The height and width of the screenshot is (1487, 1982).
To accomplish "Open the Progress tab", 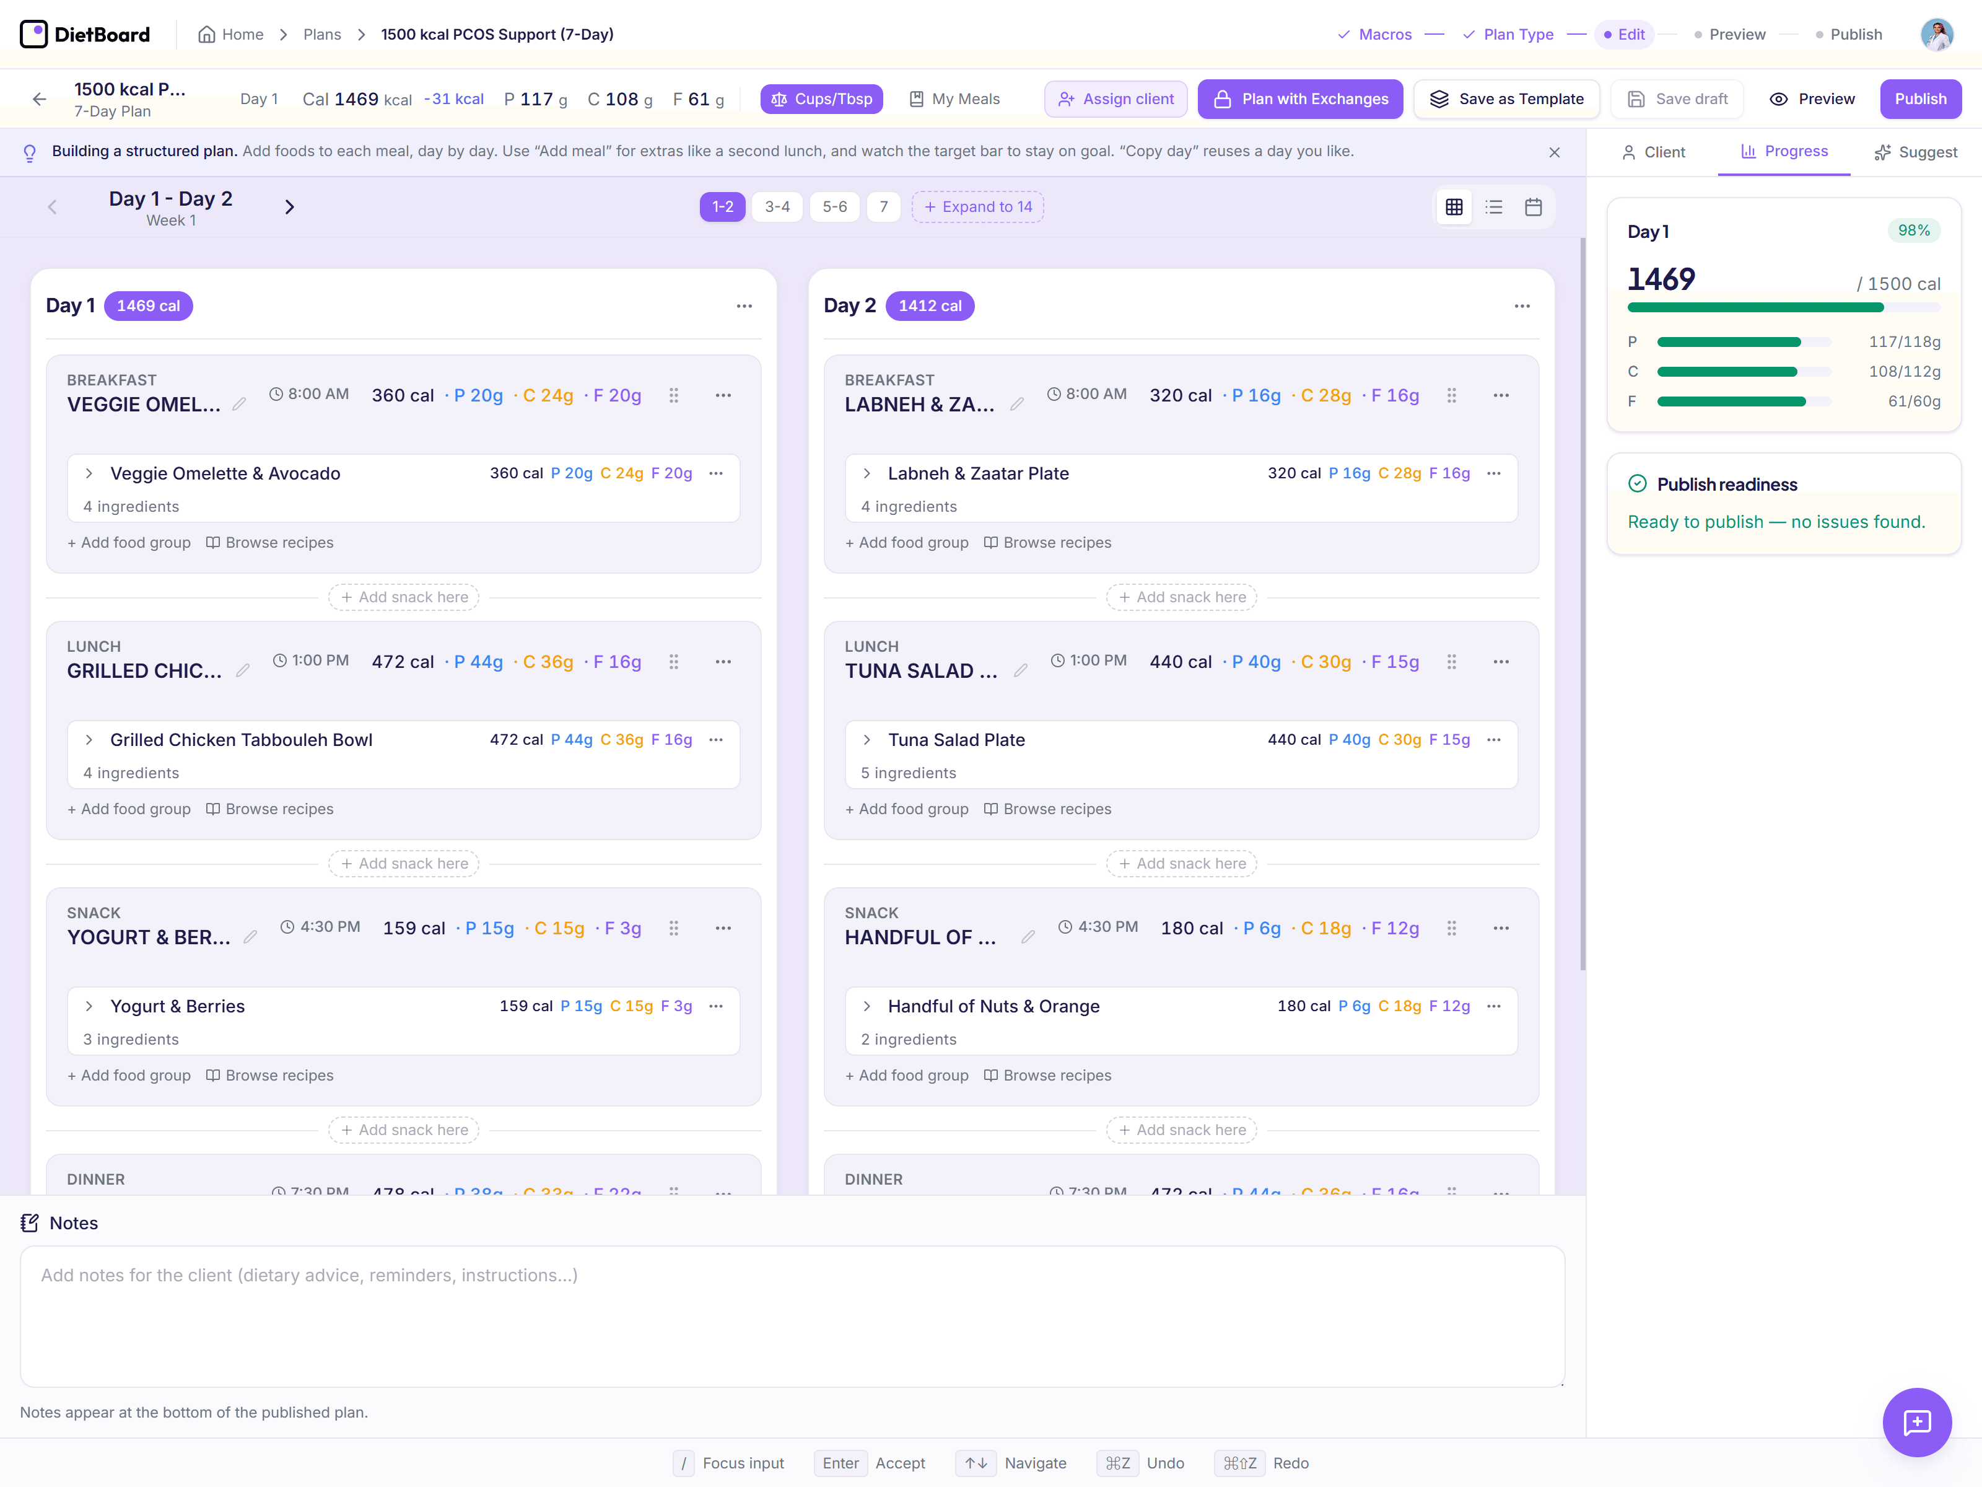I will pos(1783,151).
